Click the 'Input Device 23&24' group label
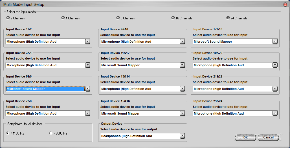This screenshot has width=290, height=148. 208,101
